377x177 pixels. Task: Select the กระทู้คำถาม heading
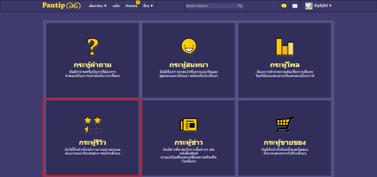coord(92,65)
